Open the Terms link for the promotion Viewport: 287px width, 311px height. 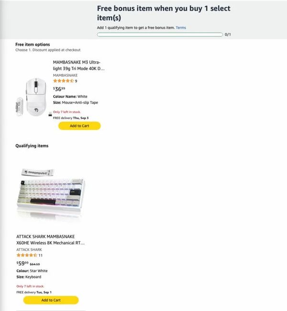click(181, 28)
